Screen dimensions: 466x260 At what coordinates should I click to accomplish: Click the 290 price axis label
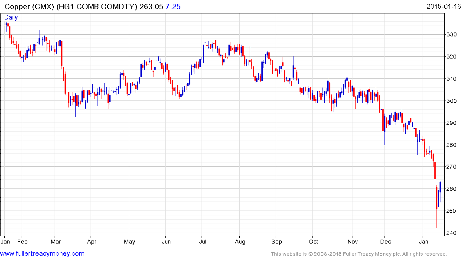452,123
